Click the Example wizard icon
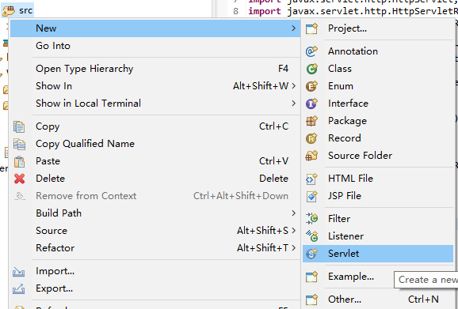This screenshot has height=309, width=458. click(x=311, y=277)
